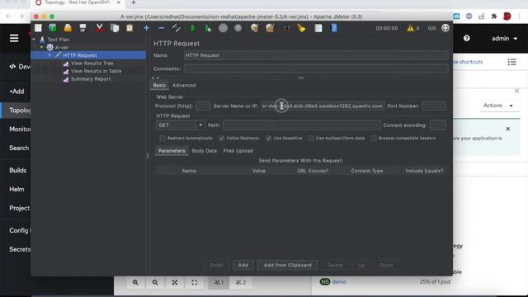Screen dimensions: 528x297
Task: Click the New test plan toolbar icon
Action: point(38,28)
